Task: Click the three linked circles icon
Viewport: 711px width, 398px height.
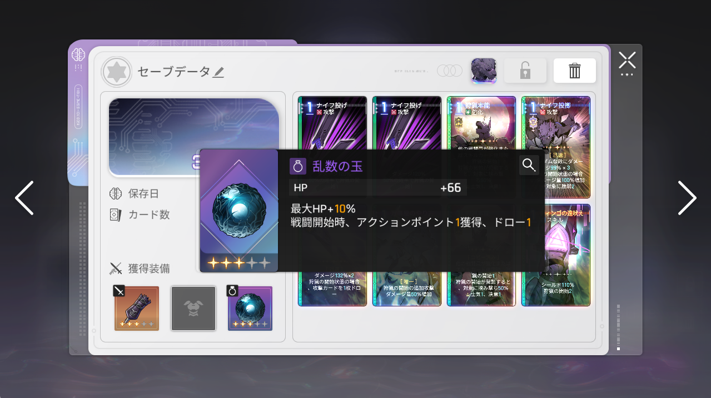Action: coord(450,71)
